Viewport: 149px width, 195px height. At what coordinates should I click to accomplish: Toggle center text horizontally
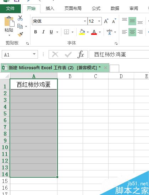pyautogui.click(x=132, y=32)
